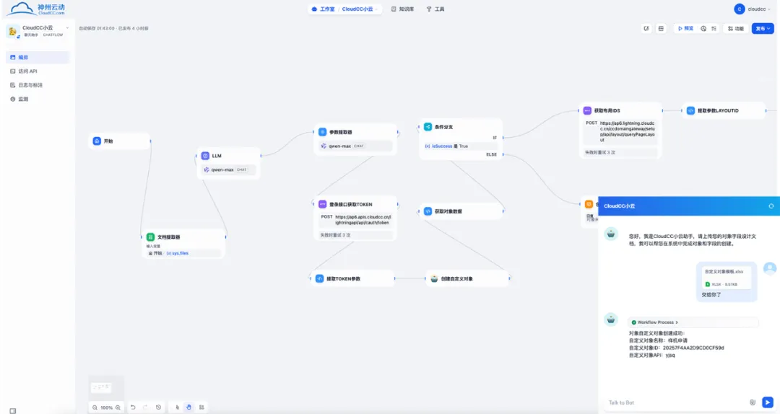The image size is (780, 414).
Task: Click the 失败时重试 3 次 text in 获取布局IDS
Action: [x=600, y=153]
